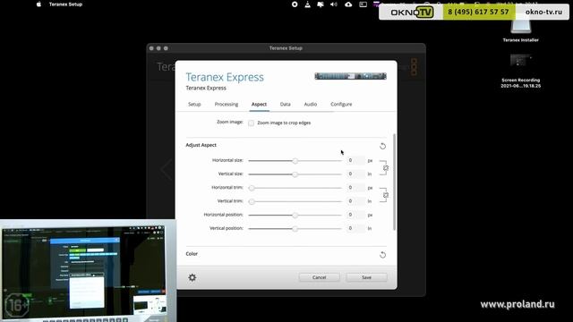Open the Teranex Setup menu bar item
Viewport: 573px width, 322px height.
click(x=65, y=4)
